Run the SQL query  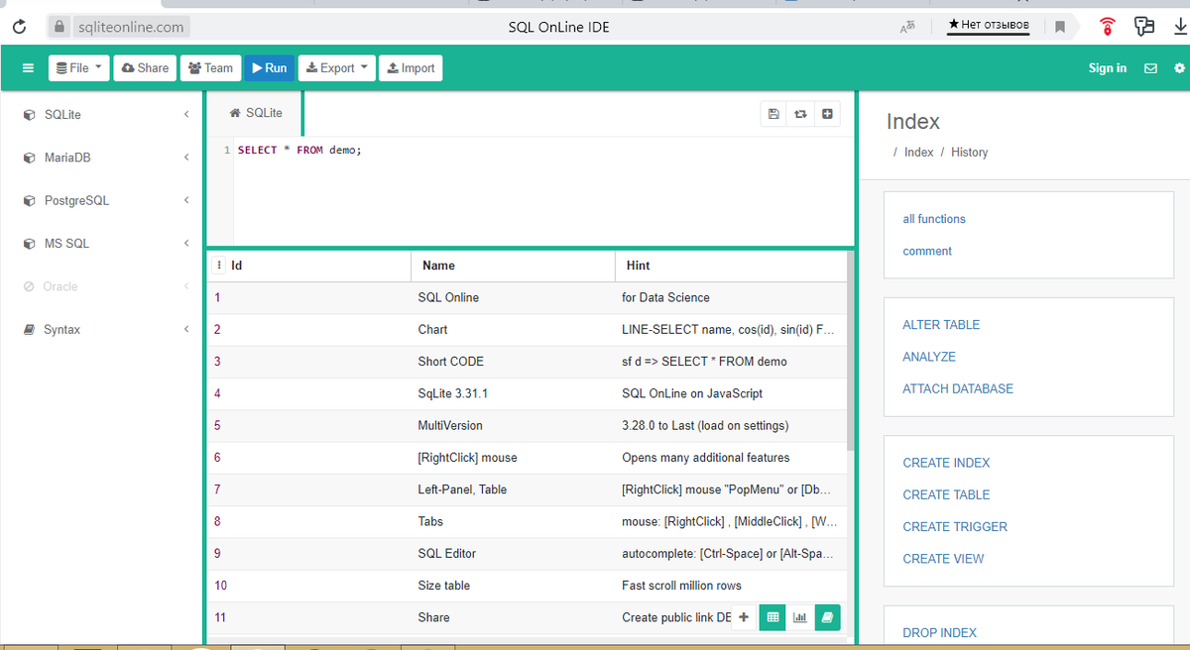(269, 67)
